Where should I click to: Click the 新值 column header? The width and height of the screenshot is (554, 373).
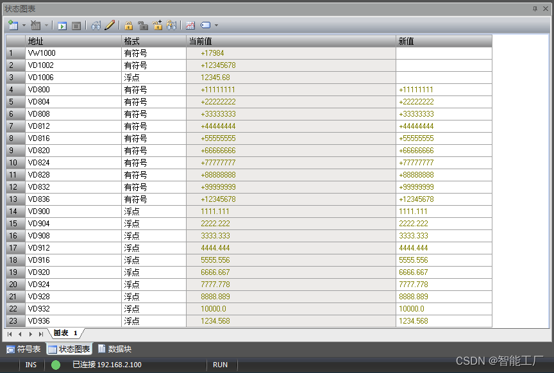(444, 41)
